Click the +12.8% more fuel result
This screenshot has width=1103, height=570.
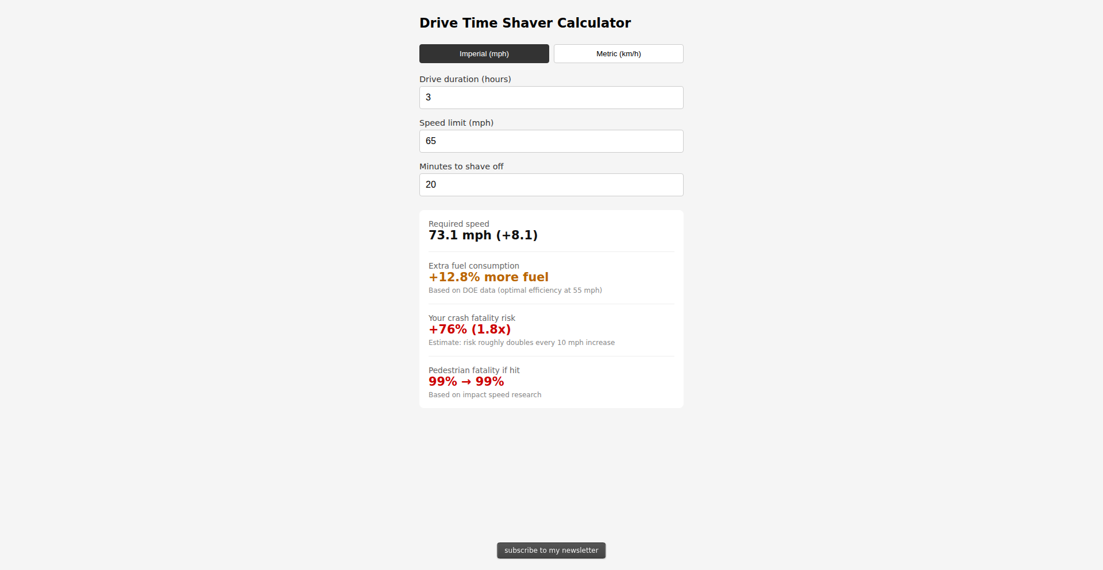click(488, 277)
